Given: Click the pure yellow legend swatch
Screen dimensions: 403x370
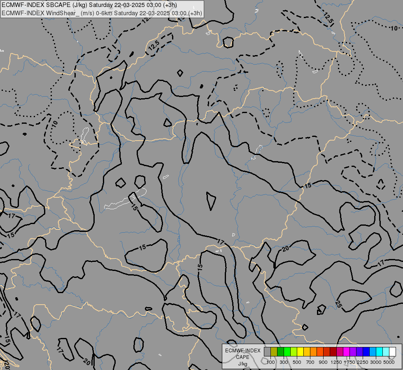Looking at the screenshot, I should 300,352.
